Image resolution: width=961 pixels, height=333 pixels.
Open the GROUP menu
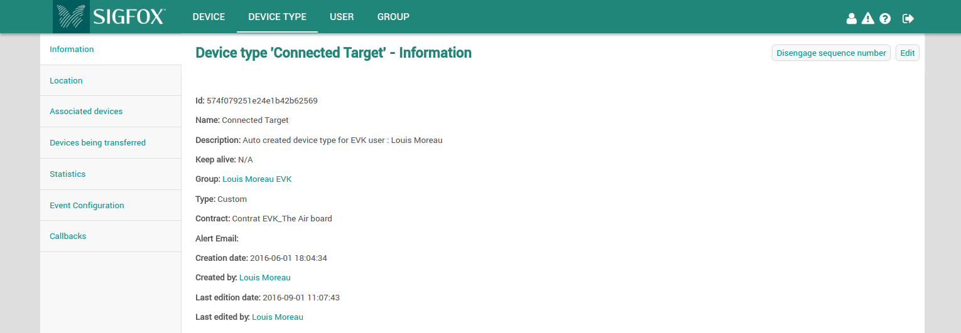pyautogui.click(x=393, y=17)
